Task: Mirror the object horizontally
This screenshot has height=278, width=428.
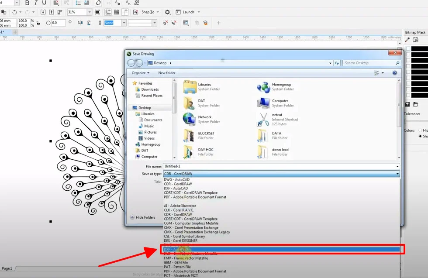Action: pyautogui.click(x=80, y=23)
